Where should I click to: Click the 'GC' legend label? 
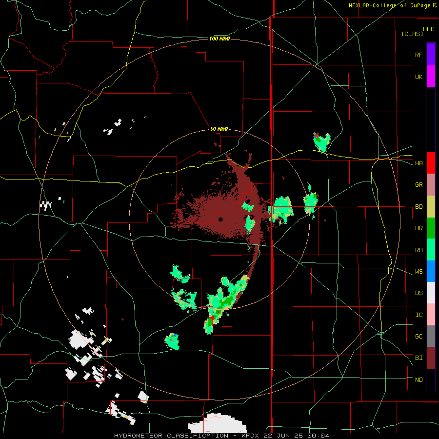click(x=419, y=337)
